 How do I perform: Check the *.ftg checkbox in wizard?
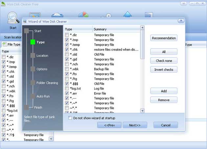tap(67, 79)
